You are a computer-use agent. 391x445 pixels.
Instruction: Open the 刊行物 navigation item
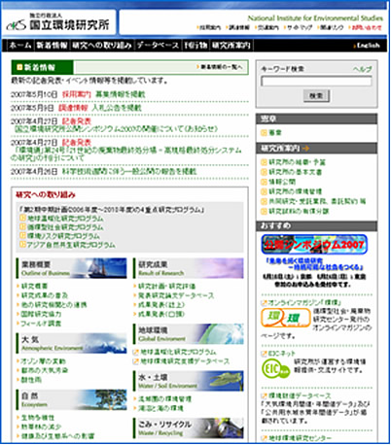coord(195,46)
